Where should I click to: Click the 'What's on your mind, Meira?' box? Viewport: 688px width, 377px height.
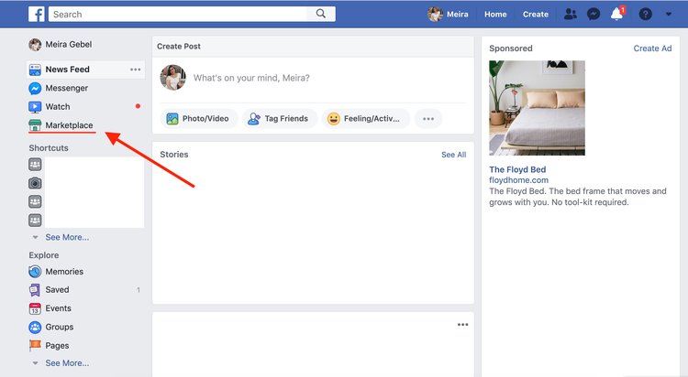251,78
